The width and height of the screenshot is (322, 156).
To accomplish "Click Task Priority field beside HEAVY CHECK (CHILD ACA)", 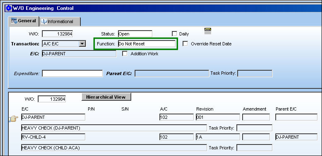I will click(x=255, y=148).
